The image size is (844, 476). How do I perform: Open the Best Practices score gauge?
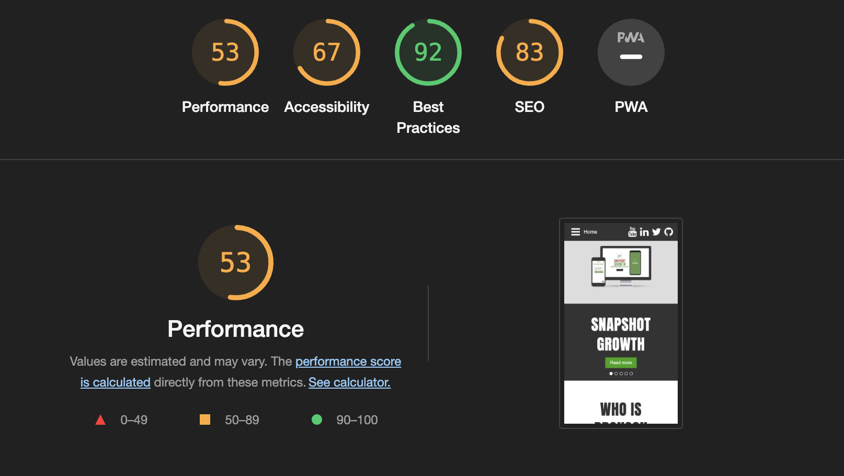click(x=428, y=52)
